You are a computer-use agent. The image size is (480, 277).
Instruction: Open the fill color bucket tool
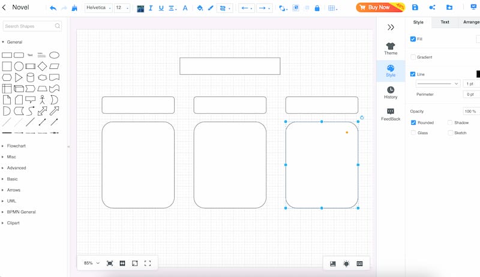click(200, 8)
